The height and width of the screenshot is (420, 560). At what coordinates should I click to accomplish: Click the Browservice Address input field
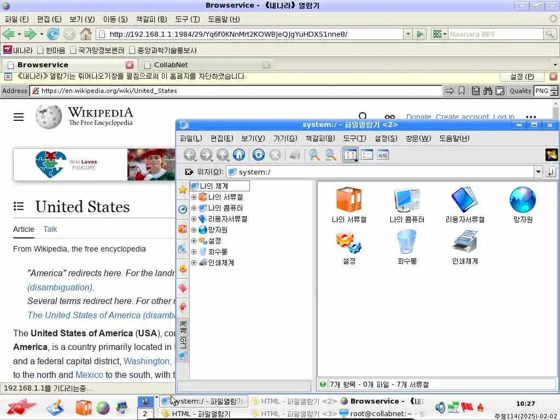(236, 91)
